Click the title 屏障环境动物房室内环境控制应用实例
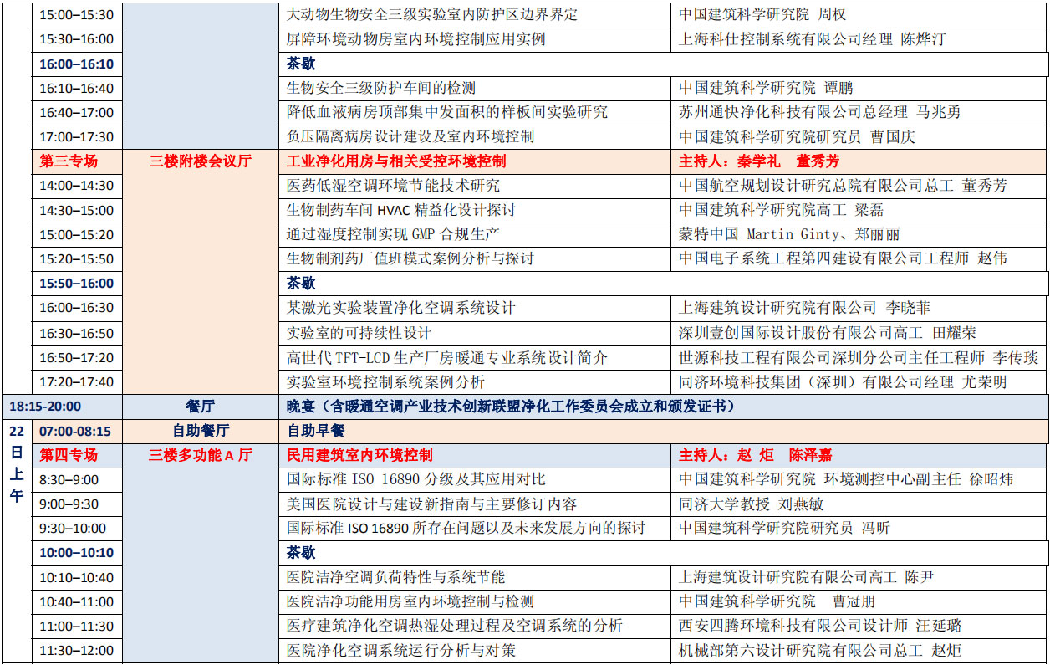This screenshot has height=665, width=1050. tap(416, 39)
